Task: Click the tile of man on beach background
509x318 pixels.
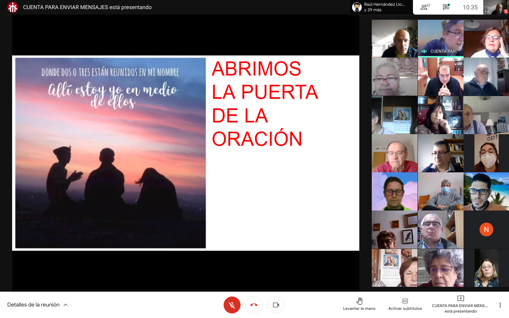Action: [486, 191]
